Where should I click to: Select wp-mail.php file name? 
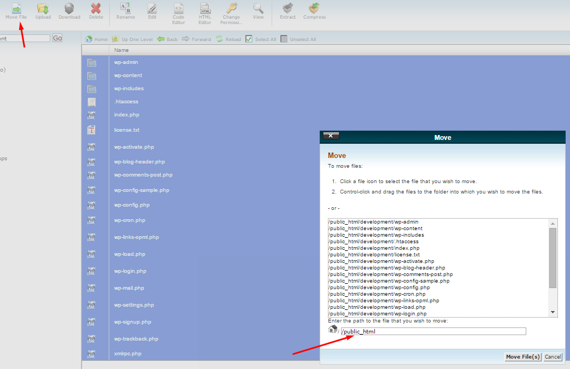[x=129, y=288]
